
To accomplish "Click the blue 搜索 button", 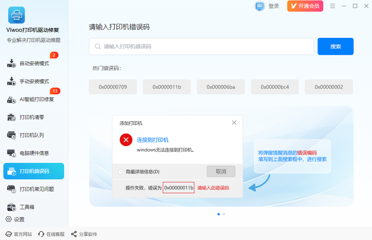I will (x=335, y=46).
